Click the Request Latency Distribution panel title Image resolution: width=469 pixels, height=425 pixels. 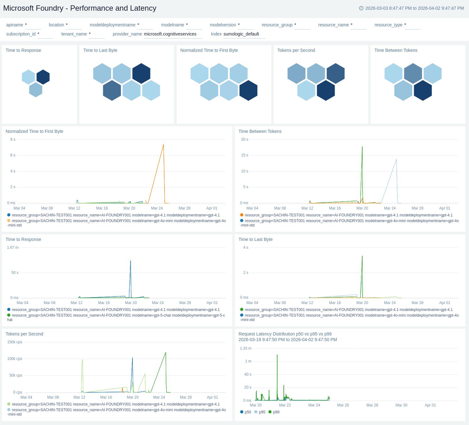click(x=285, y=334)
